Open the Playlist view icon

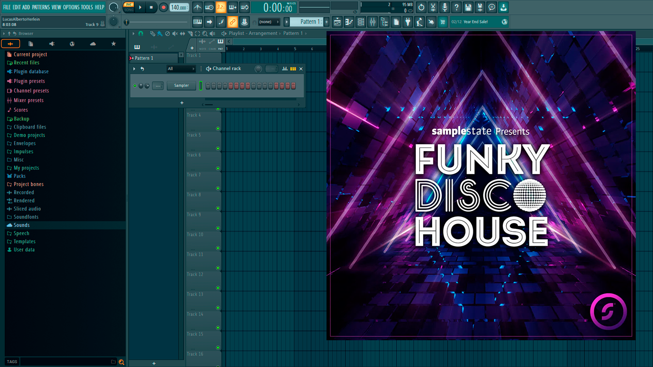337,22
